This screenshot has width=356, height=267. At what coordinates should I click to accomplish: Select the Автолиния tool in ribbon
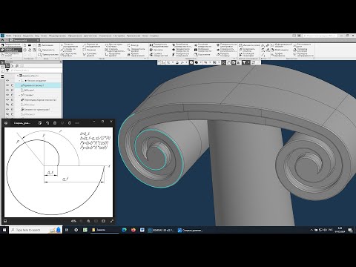pos(45,45)
